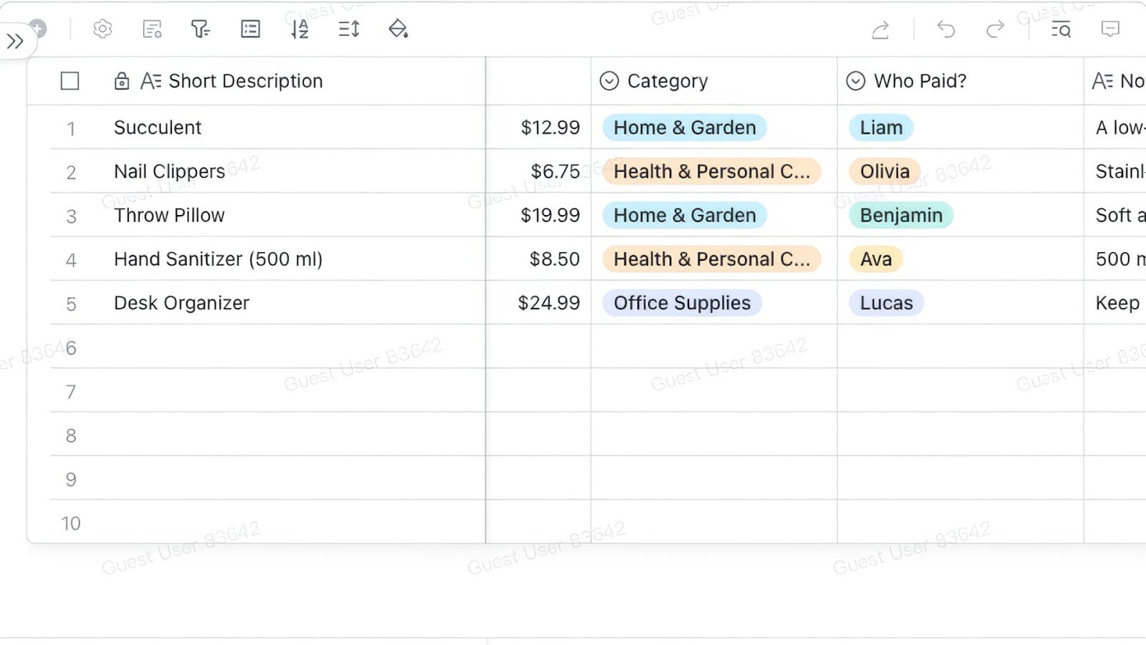
Task: Select the checkbox in the header row
Action: [x=69, y=81]
